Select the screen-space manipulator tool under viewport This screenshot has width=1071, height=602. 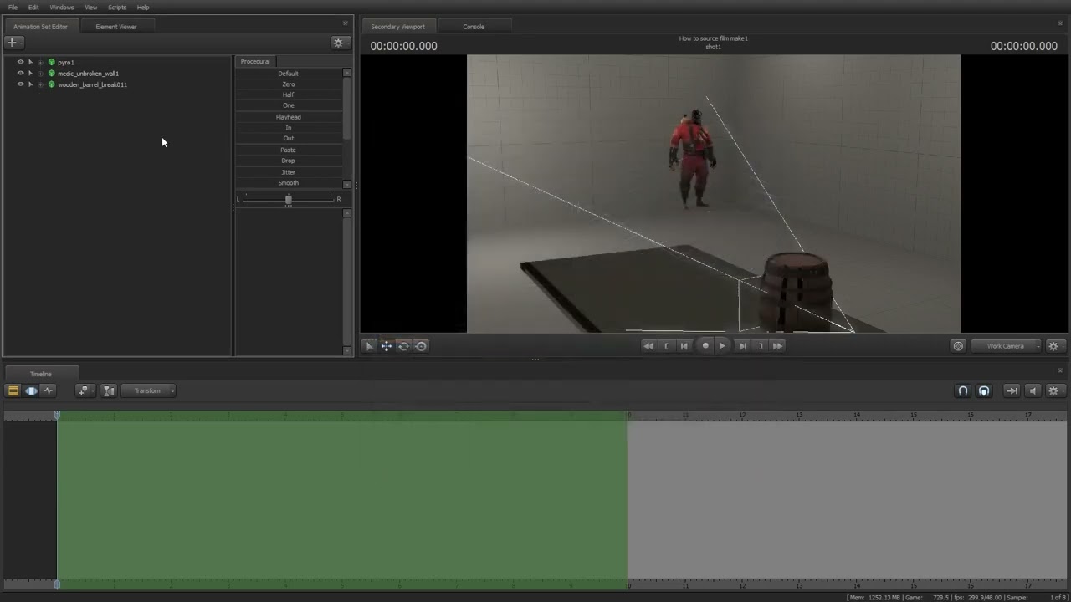(421, 346)
